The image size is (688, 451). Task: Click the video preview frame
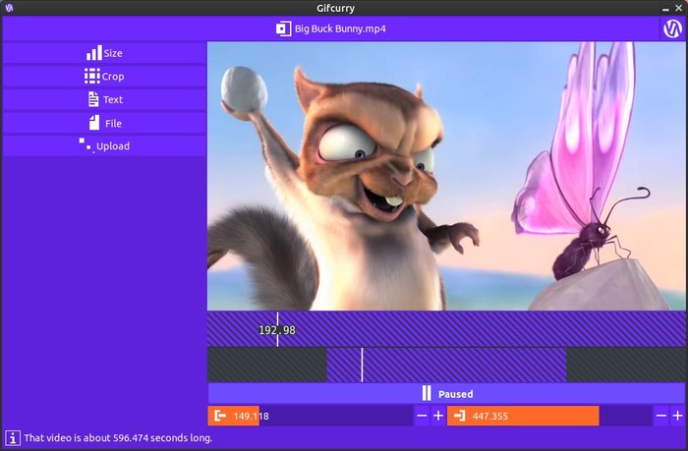[x=446, y=176]
